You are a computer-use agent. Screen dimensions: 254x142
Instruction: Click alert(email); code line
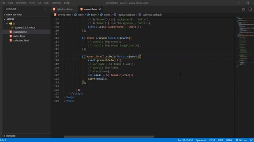point(98,79)
